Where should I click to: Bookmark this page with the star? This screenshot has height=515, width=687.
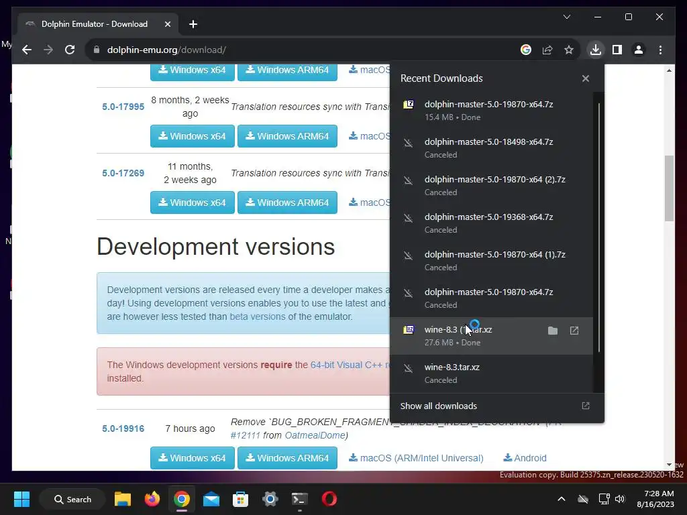pyautogui.click(x=569, y=50)
